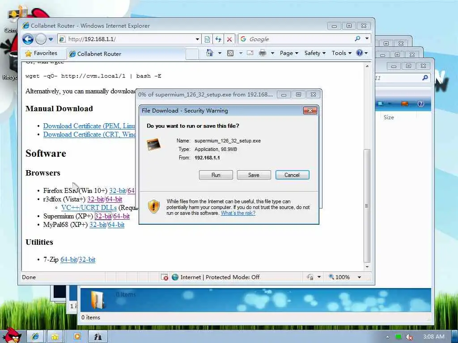This screenshot has height=343, width=458.
Task: Close the File Download Security Warning dialog
Action: tap(310, 111)
